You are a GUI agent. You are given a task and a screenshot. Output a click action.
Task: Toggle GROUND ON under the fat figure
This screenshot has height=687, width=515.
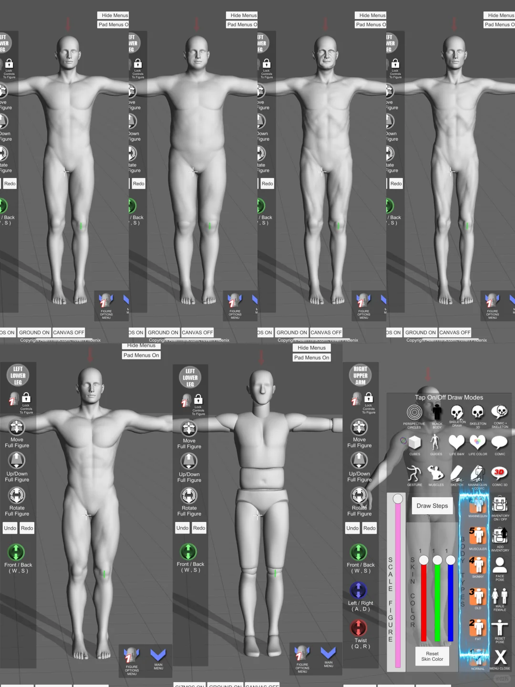point(163,333)
